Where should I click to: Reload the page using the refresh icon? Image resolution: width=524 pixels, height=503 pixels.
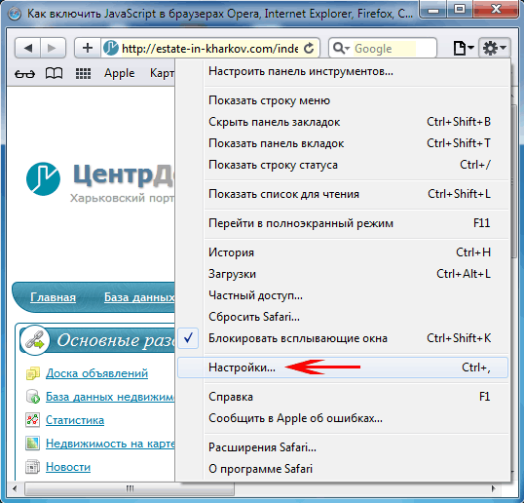click(x=310, y=48)
